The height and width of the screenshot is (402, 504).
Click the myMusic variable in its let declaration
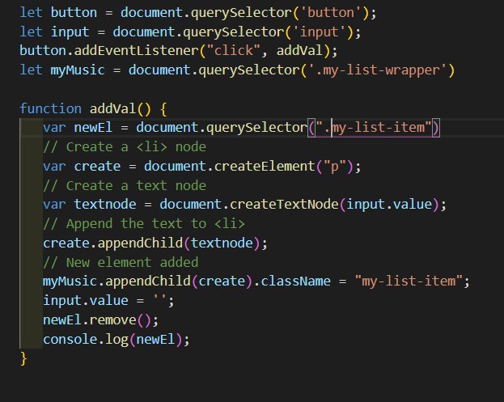pos(78,70)
